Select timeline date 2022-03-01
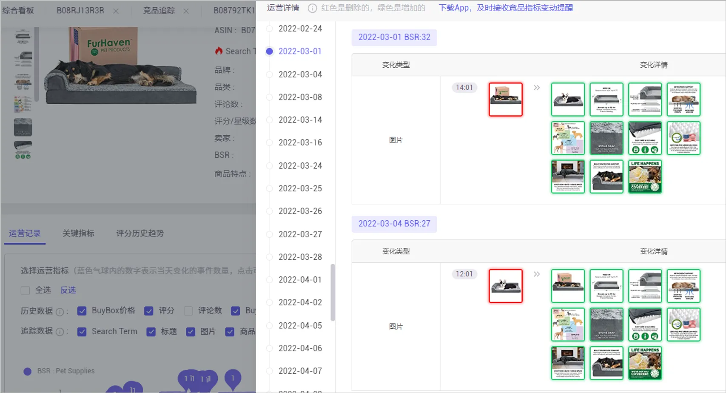The width and height of the screenshot is (726, 393). click(300, 51)
